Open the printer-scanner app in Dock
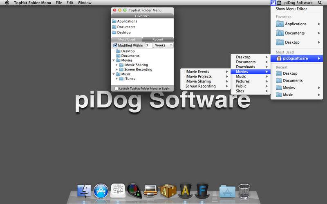The image size is (327, 204). tap(151, 191)
